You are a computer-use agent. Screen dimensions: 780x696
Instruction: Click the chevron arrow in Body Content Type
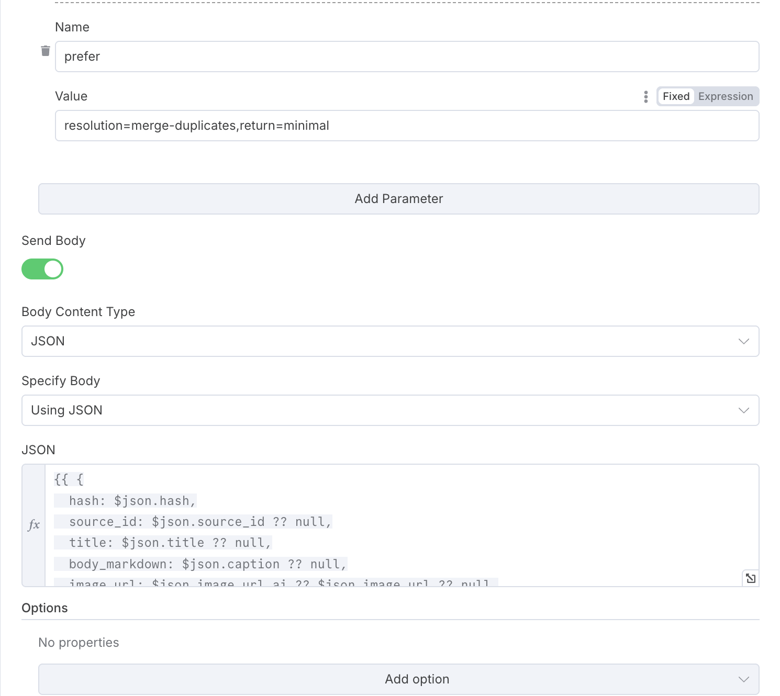(x=743, y=342)
